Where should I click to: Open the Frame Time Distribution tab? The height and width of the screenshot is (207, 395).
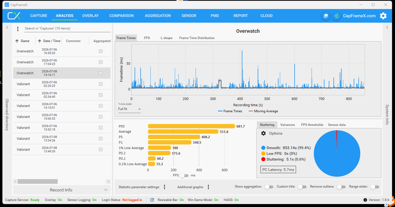197,38
